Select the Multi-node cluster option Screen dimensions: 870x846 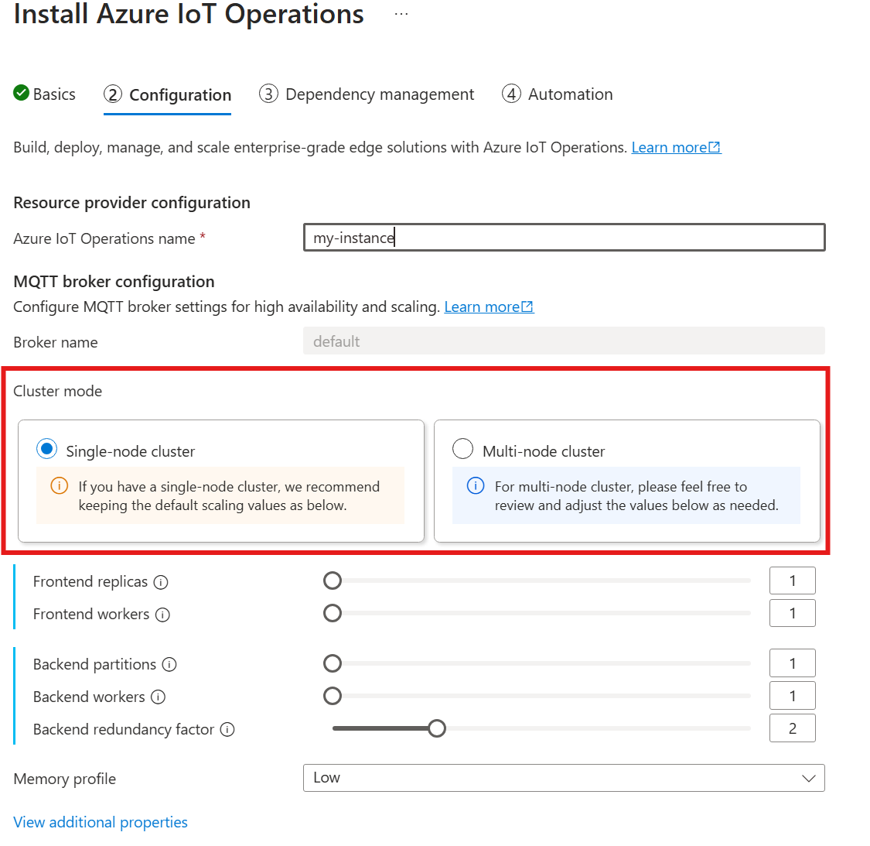[462, 448]
